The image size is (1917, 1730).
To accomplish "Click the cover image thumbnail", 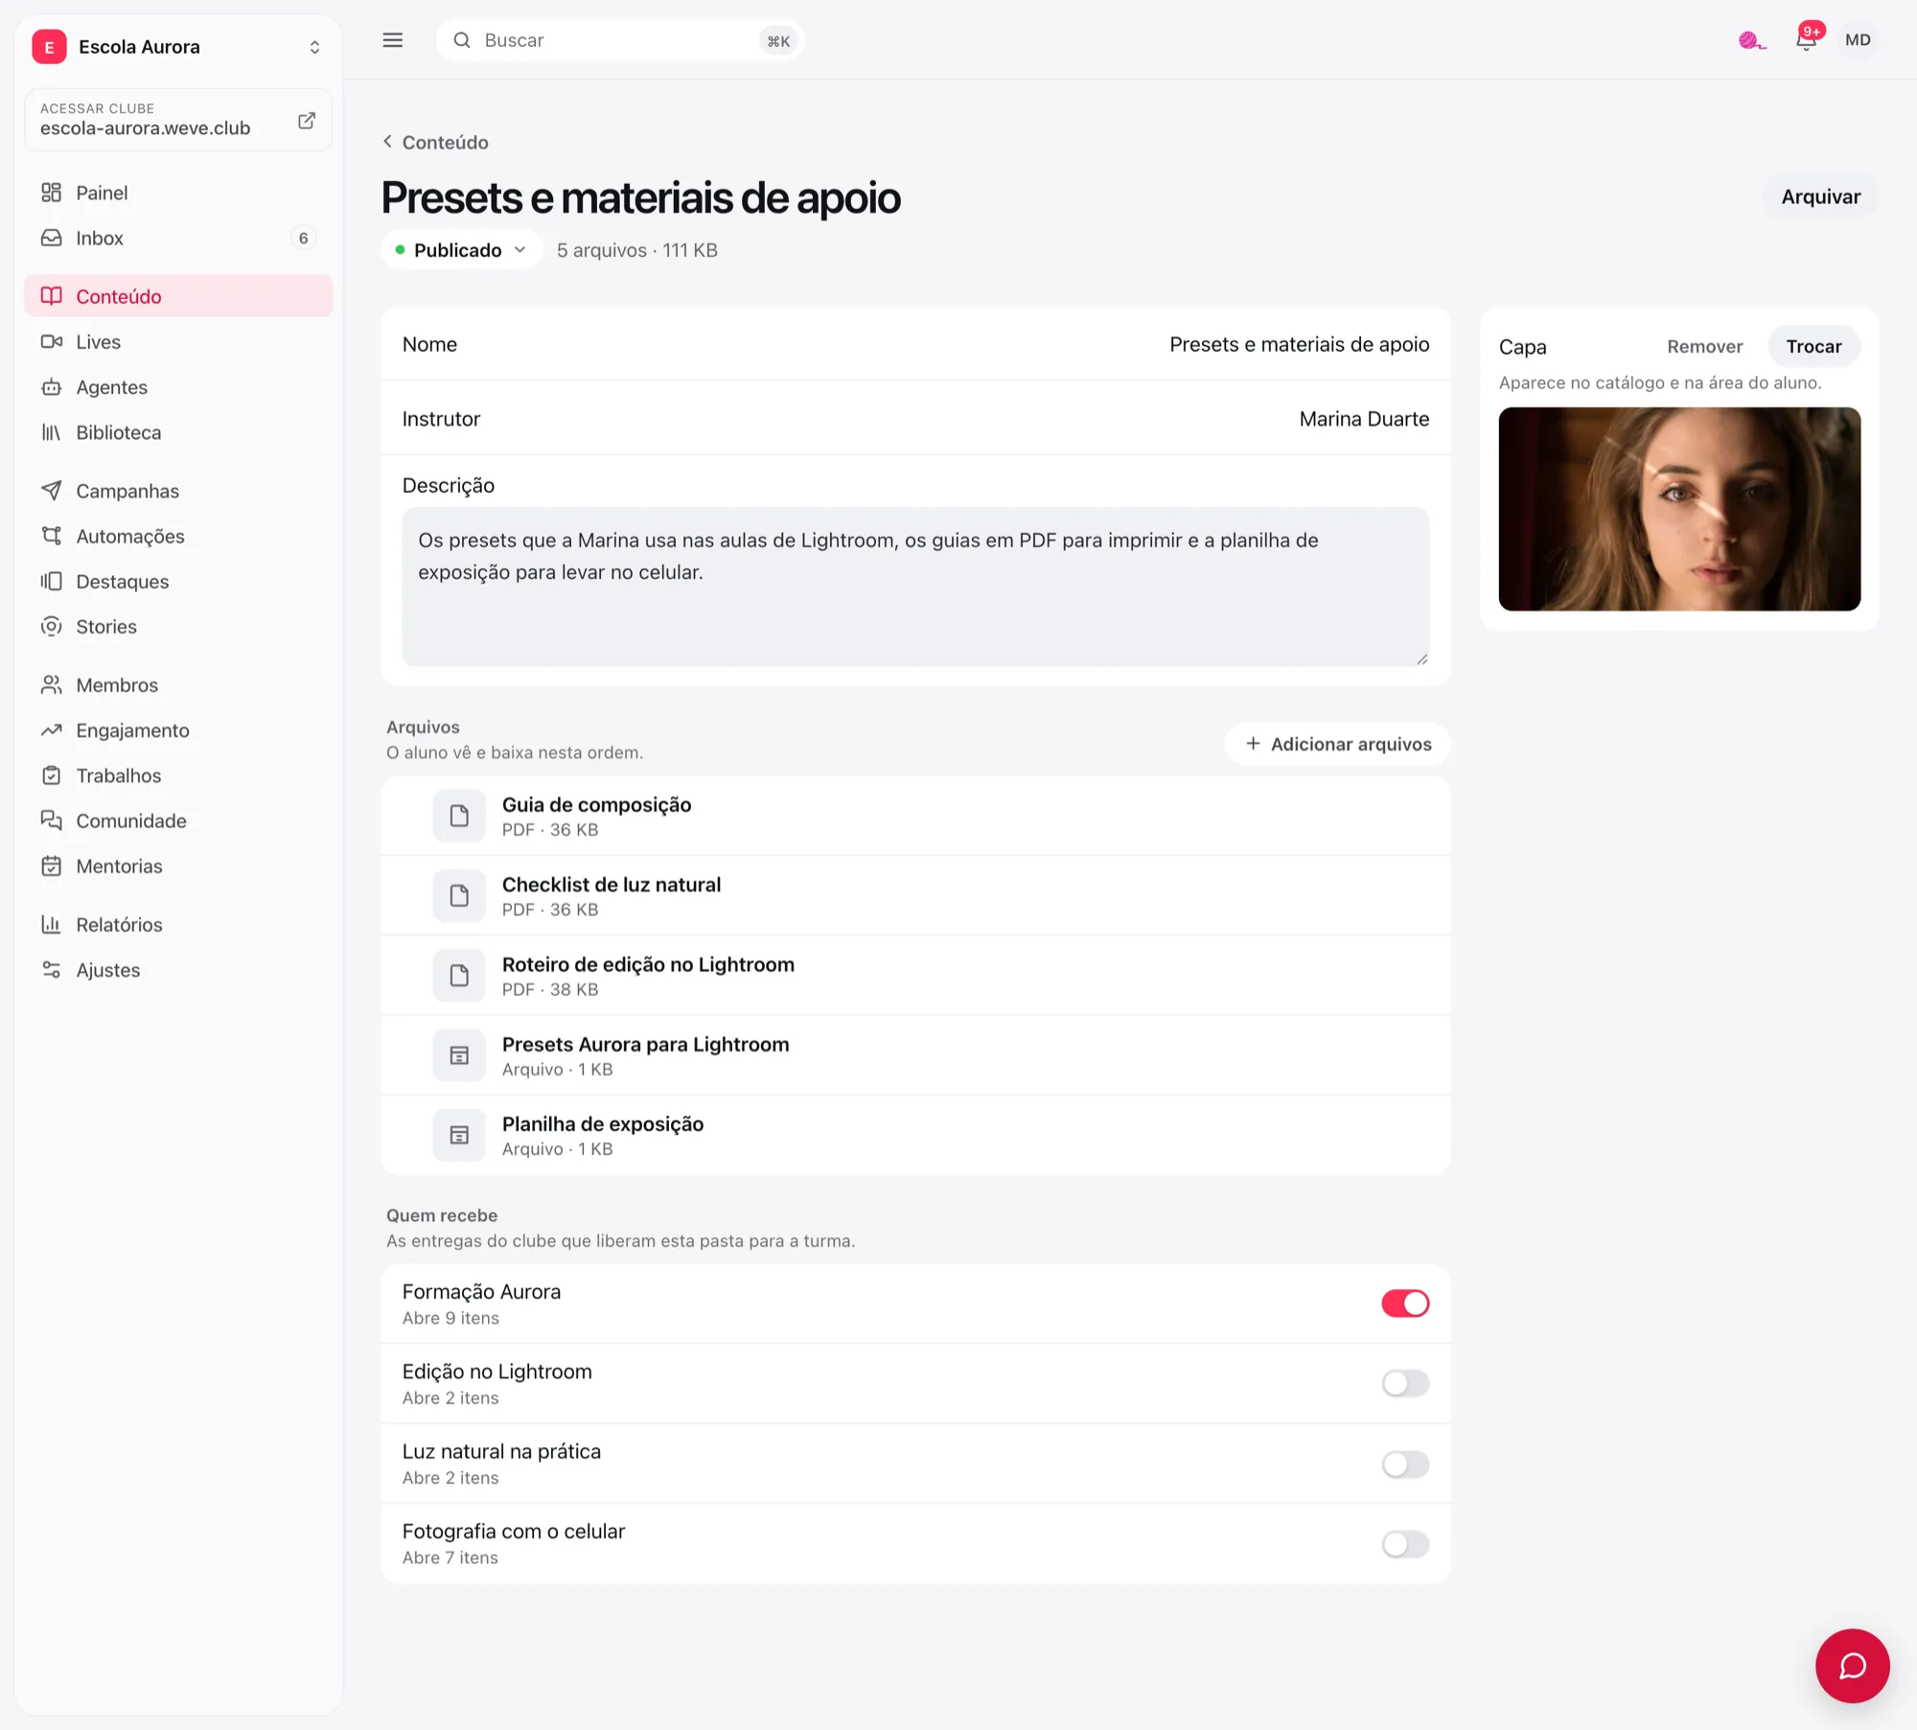I will [1678, 509].
